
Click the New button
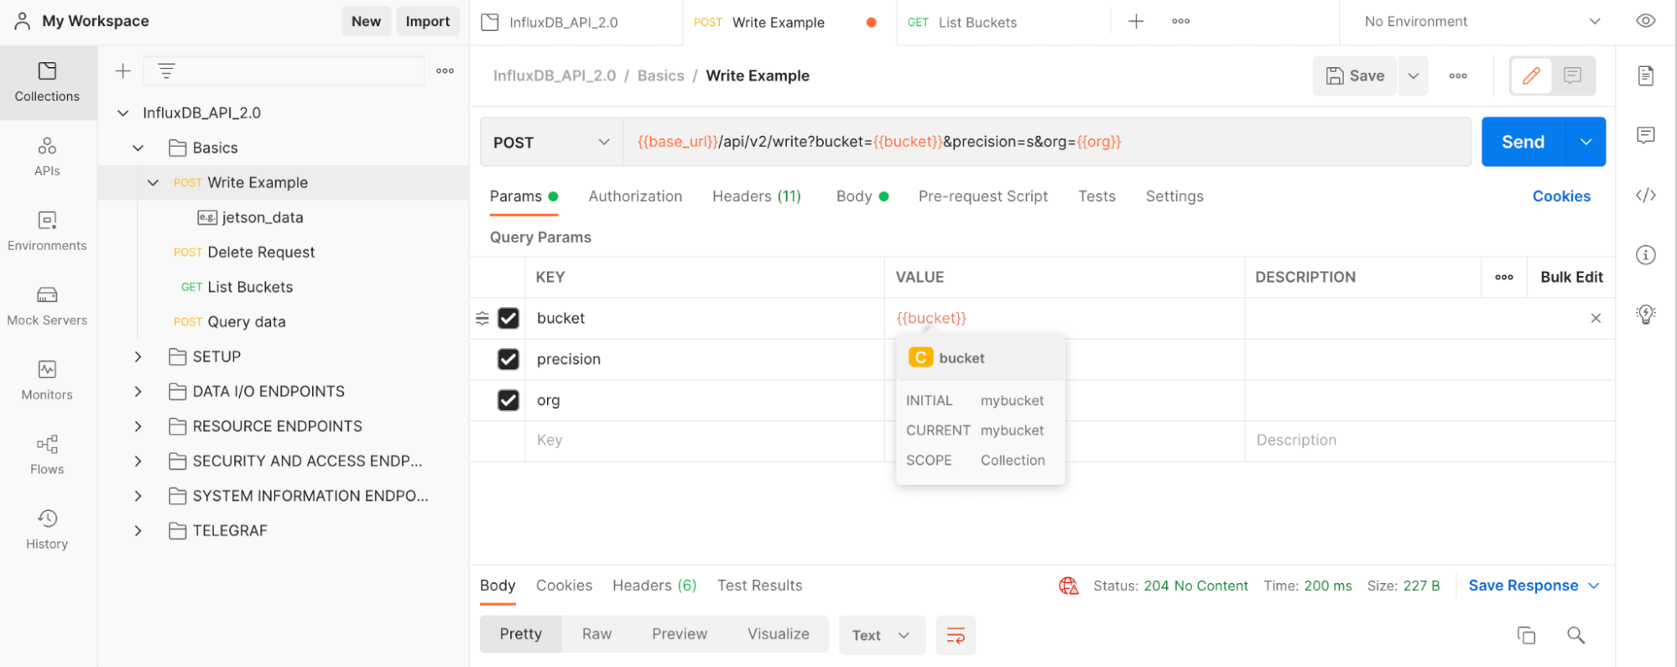click(x=366, y=21)
